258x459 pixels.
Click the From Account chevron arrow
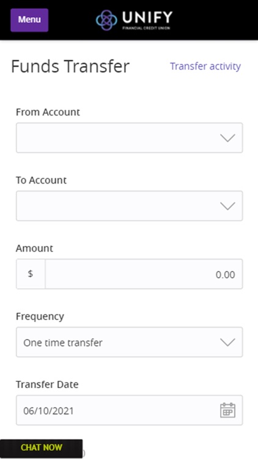[x=227, y=138]
